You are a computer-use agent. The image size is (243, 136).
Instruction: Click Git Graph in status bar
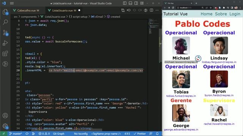pos(58,134)
